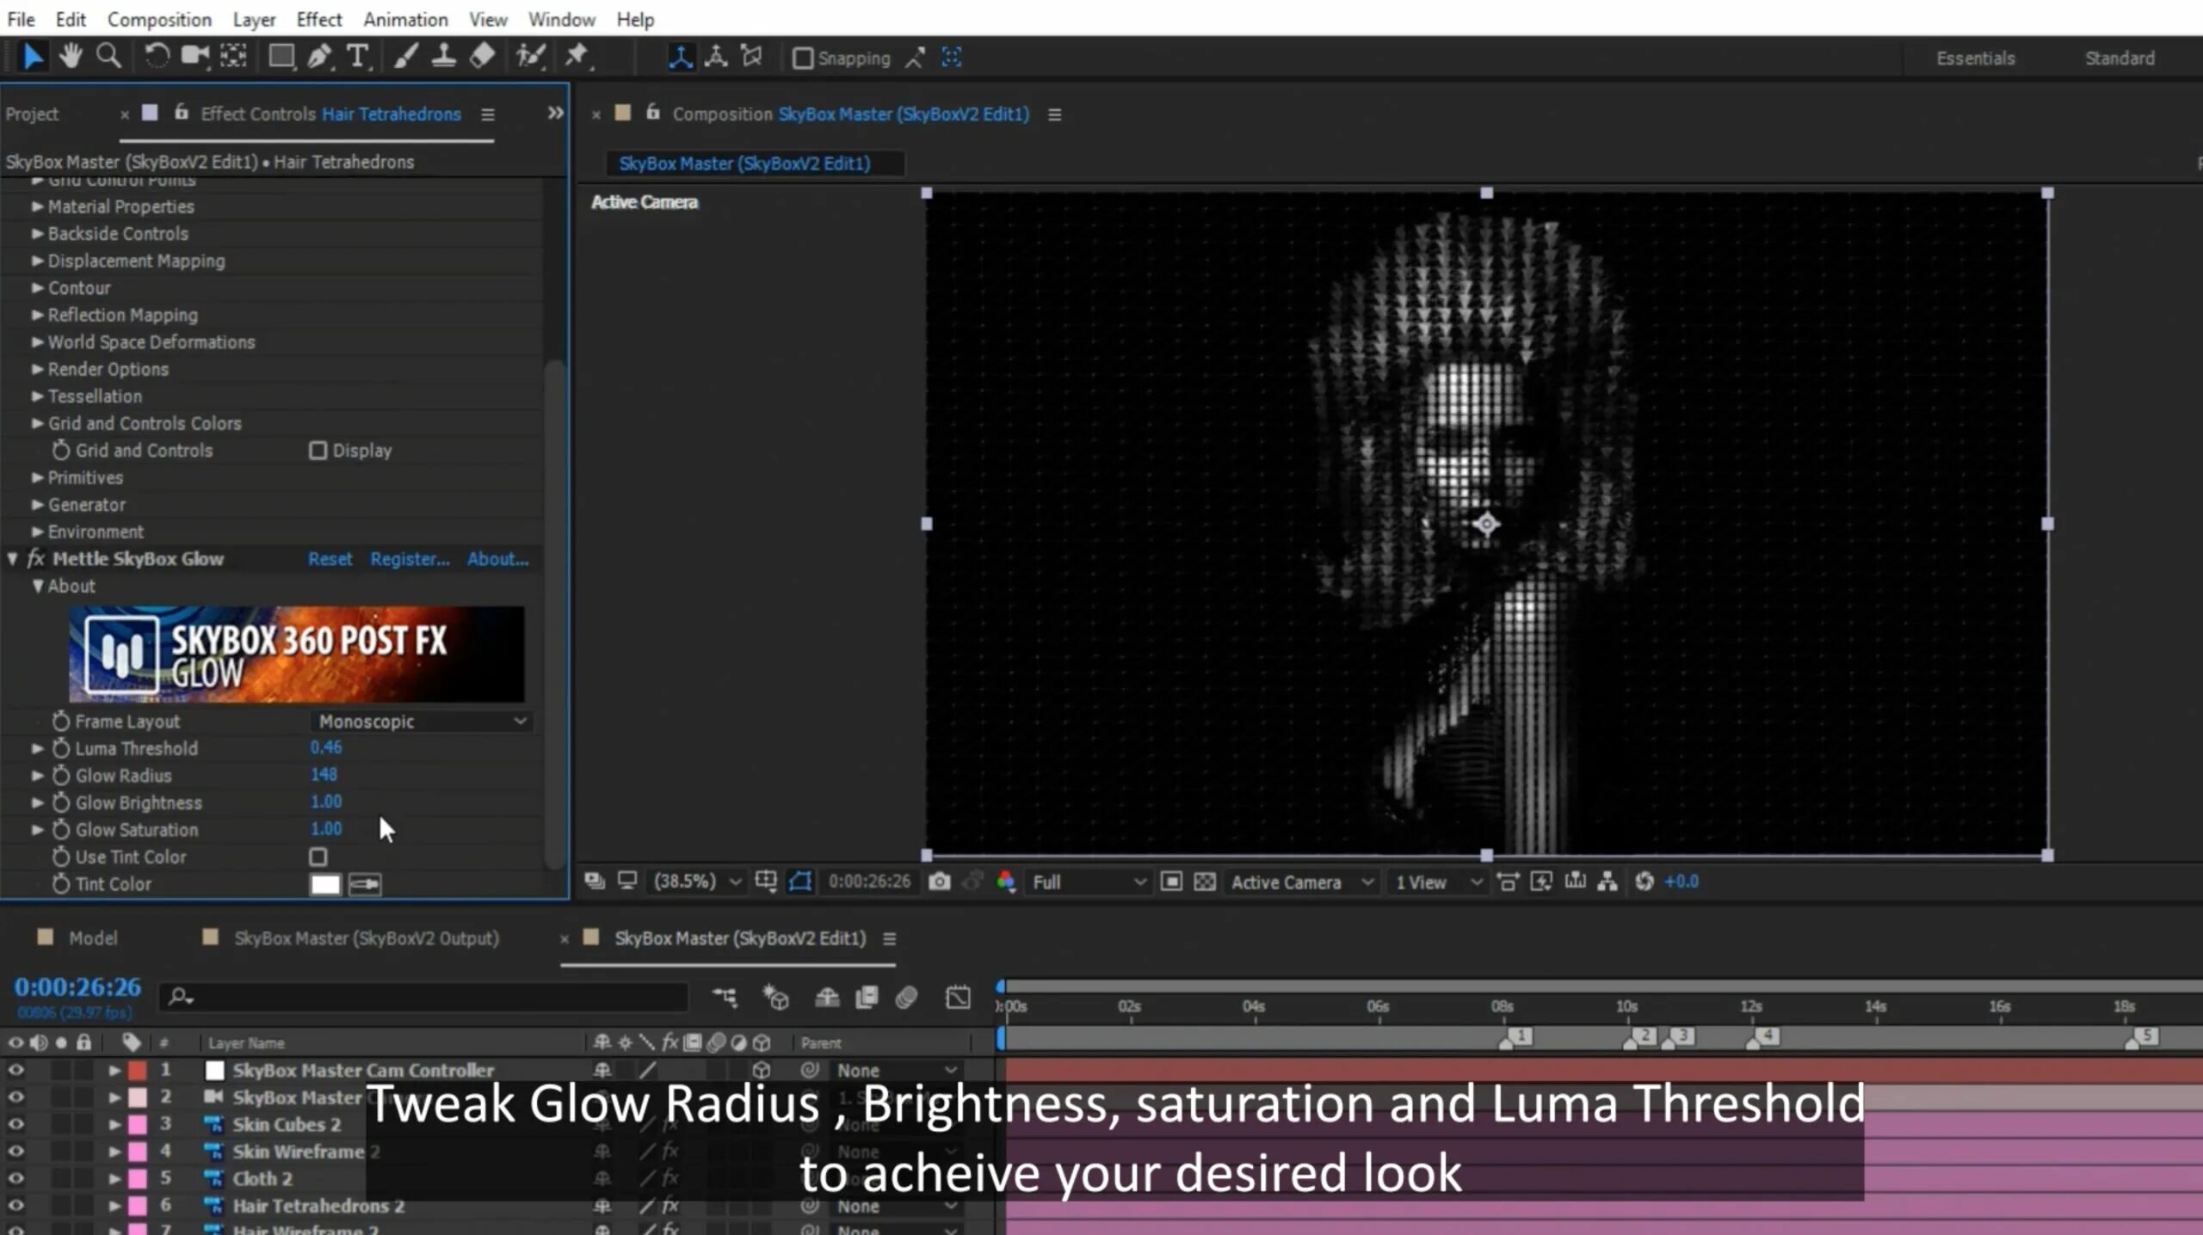
Task: Select the Clone Stamp tool
Action: click(443, 57)
